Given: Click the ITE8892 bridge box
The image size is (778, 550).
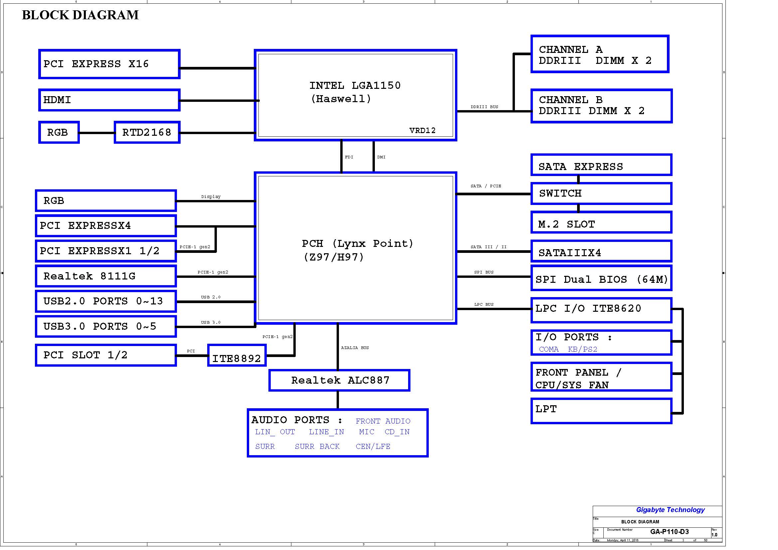Looking at the screenshot, I should pyautogui.click(x=237, y=355).
